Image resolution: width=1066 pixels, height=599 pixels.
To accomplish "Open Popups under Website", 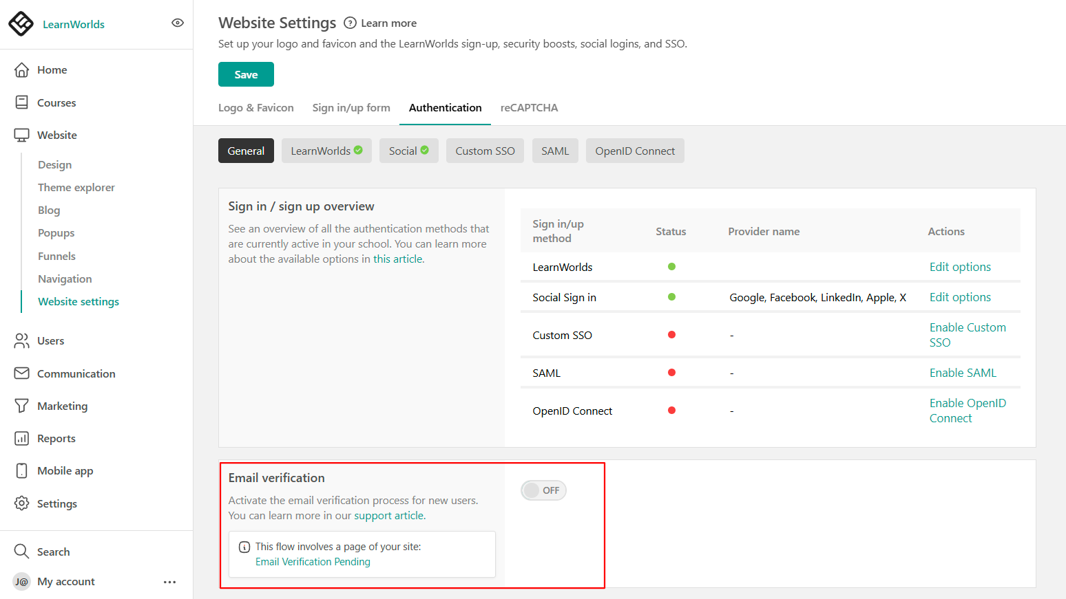I will 56,233.
